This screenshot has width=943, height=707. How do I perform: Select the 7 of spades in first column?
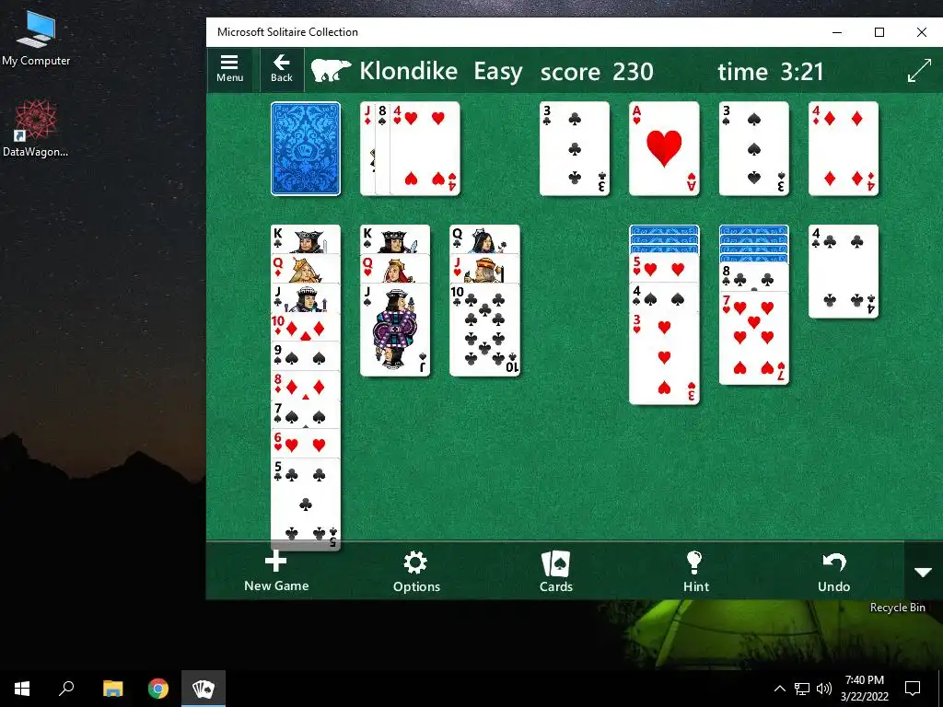pyautogui.click(x=306, y=415)
